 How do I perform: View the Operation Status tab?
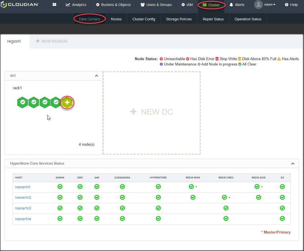click(248, 19)
